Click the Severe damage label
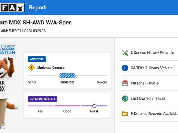Screen dimensions: 178x133 pyautogui.click(x=102, y=82)
